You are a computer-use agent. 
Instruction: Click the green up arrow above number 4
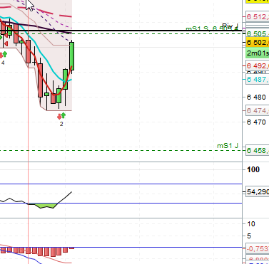5,54
